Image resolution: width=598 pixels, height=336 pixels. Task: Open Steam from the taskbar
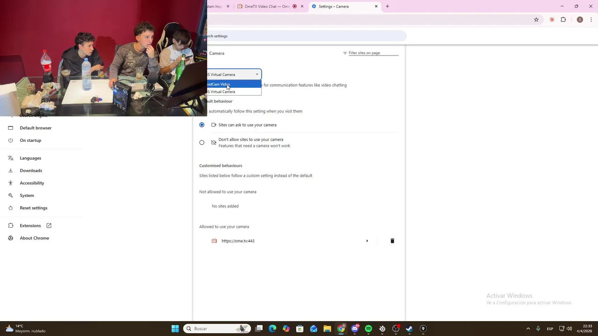coord(409,329)
